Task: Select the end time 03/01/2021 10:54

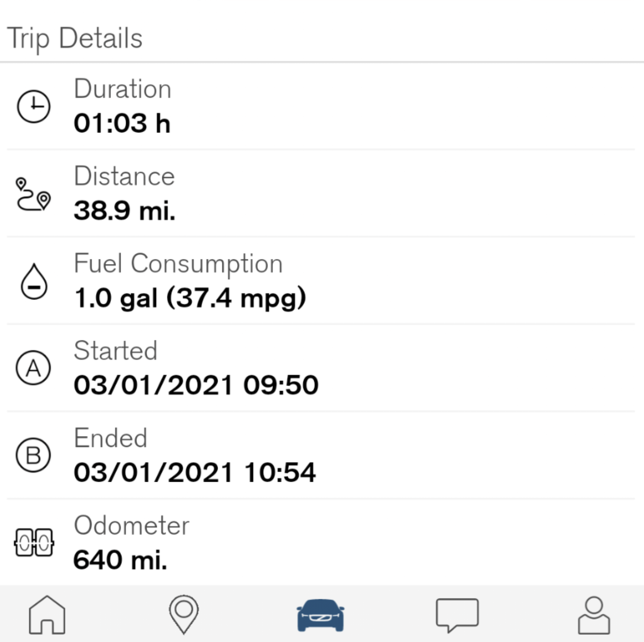Action: tap(195, 472)
